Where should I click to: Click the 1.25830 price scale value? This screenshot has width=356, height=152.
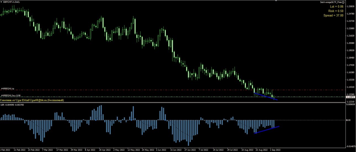pos(351,6)
